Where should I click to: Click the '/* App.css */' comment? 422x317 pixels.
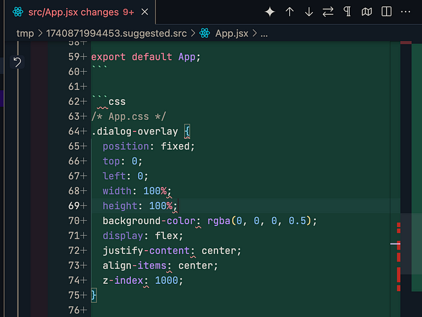click(x=128, y=116)
